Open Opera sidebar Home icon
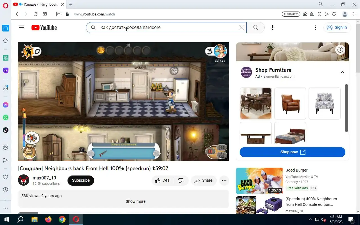 pyautogui.click(x=5, y=28)
